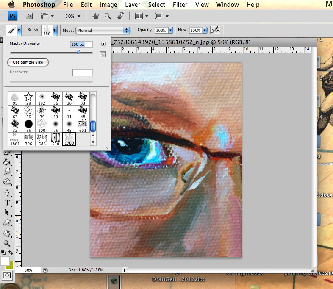This screenshot has width=333, height=289.
Task: Launch Adobe Bridge
Action: pos(29,16)
